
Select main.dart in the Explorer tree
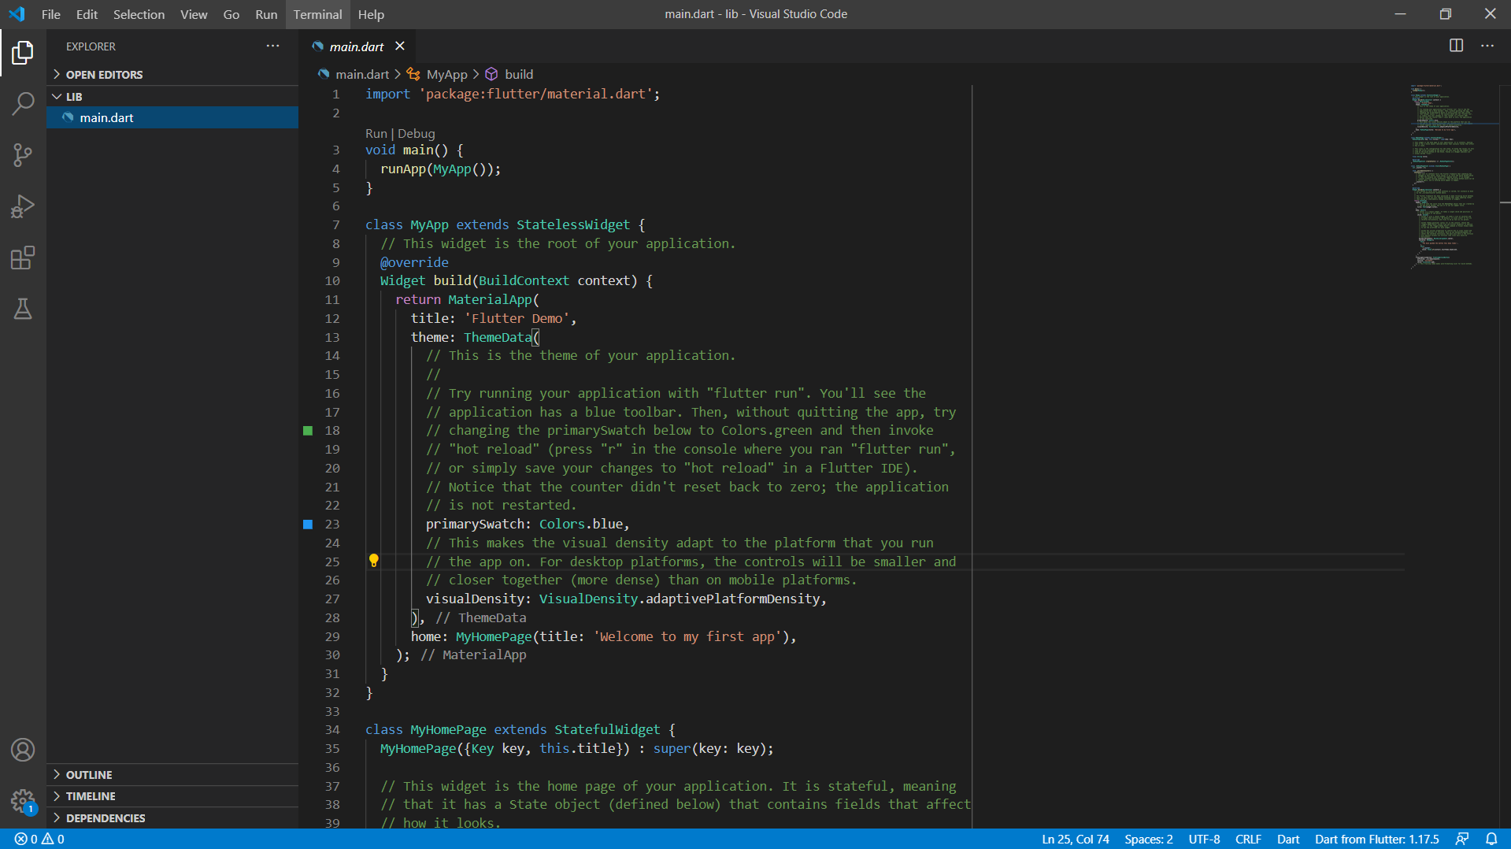point(172,117)
